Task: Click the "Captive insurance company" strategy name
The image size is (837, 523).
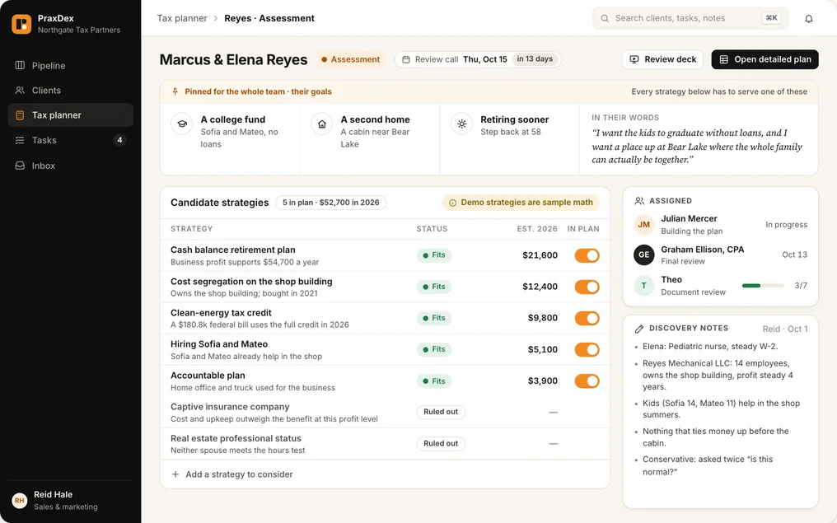Action: pos(230,407)
